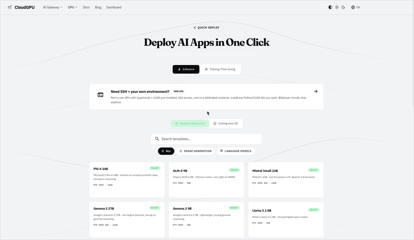Click 'RTX 3090 · 14GB' spec text
414x240 pixels.
(x=103, y=185)
